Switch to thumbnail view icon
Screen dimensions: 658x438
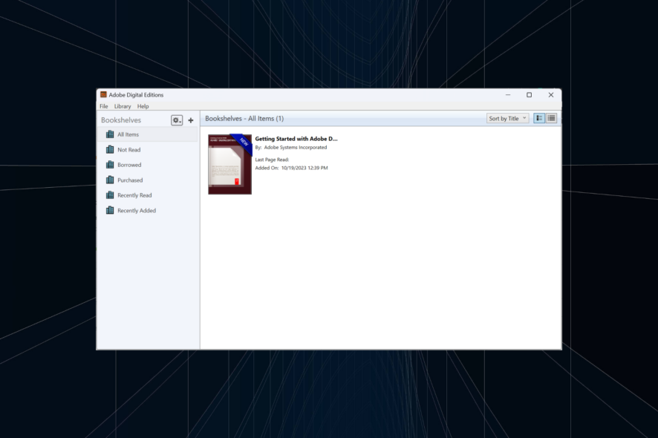tap(539, 118)
